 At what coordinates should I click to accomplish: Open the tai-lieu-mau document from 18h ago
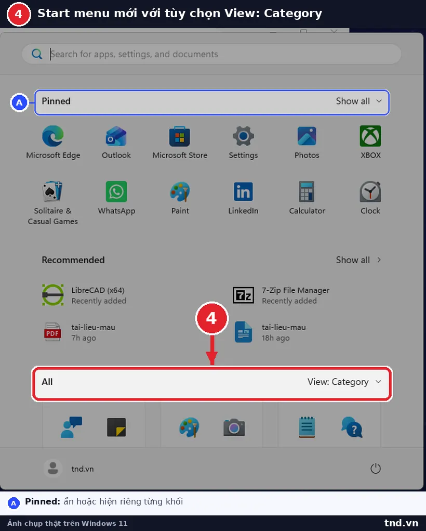(270, 332)
